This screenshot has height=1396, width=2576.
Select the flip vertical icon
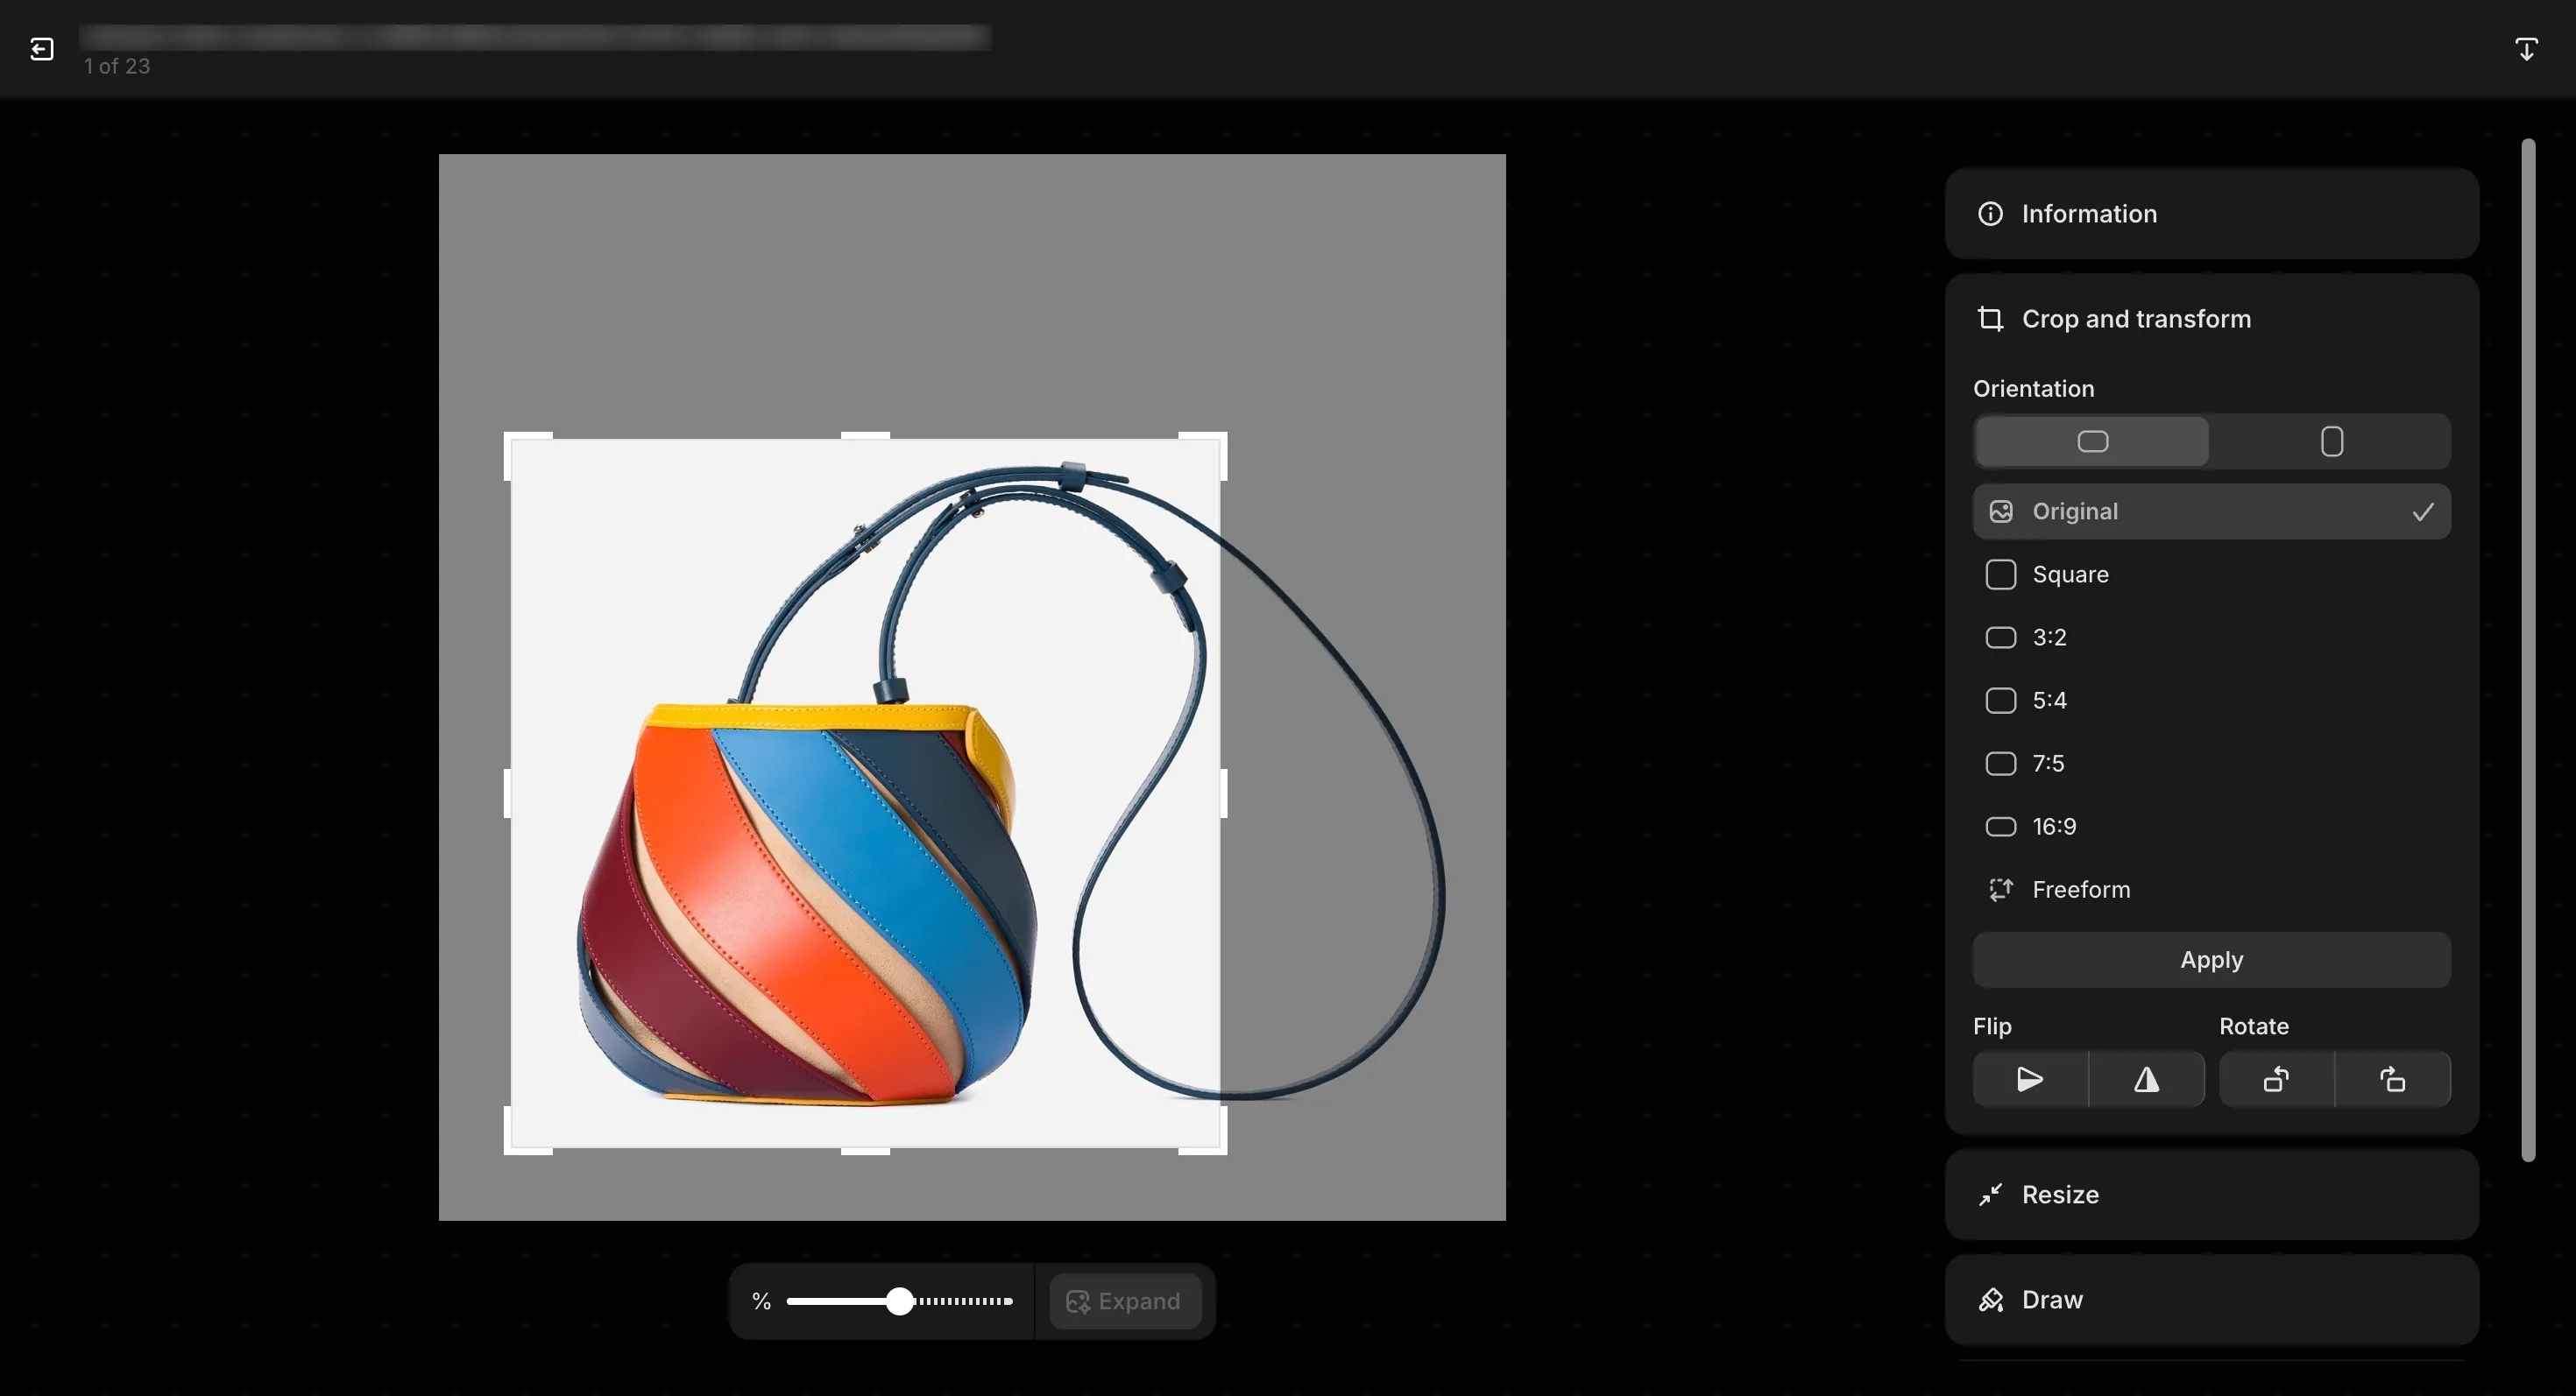[2147, 1079]
